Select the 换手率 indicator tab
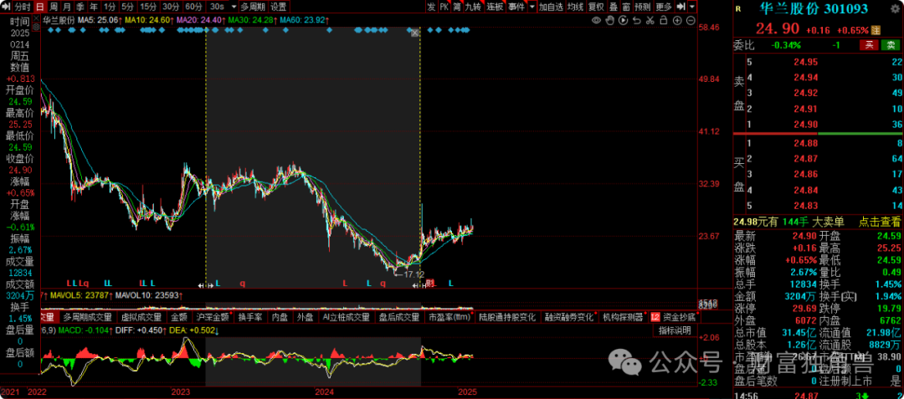Screen dimensions: 904x399 point(250,318)
